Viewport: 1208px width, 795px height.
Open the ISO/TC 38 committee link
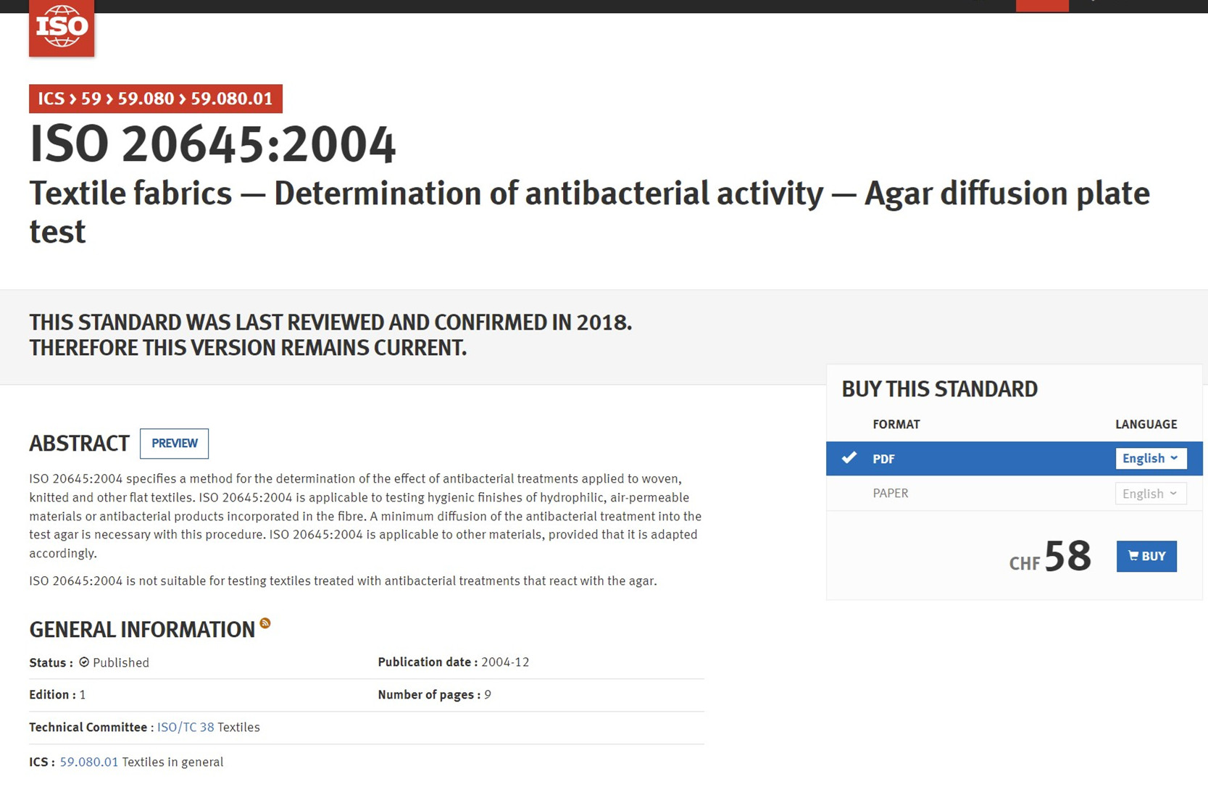(186, 727)
